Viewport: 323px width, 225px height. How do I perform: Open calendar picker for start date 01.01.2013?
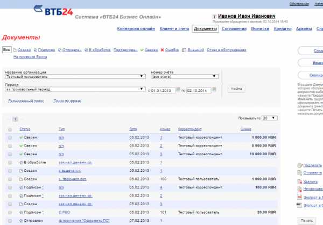(x=179, y=89)
